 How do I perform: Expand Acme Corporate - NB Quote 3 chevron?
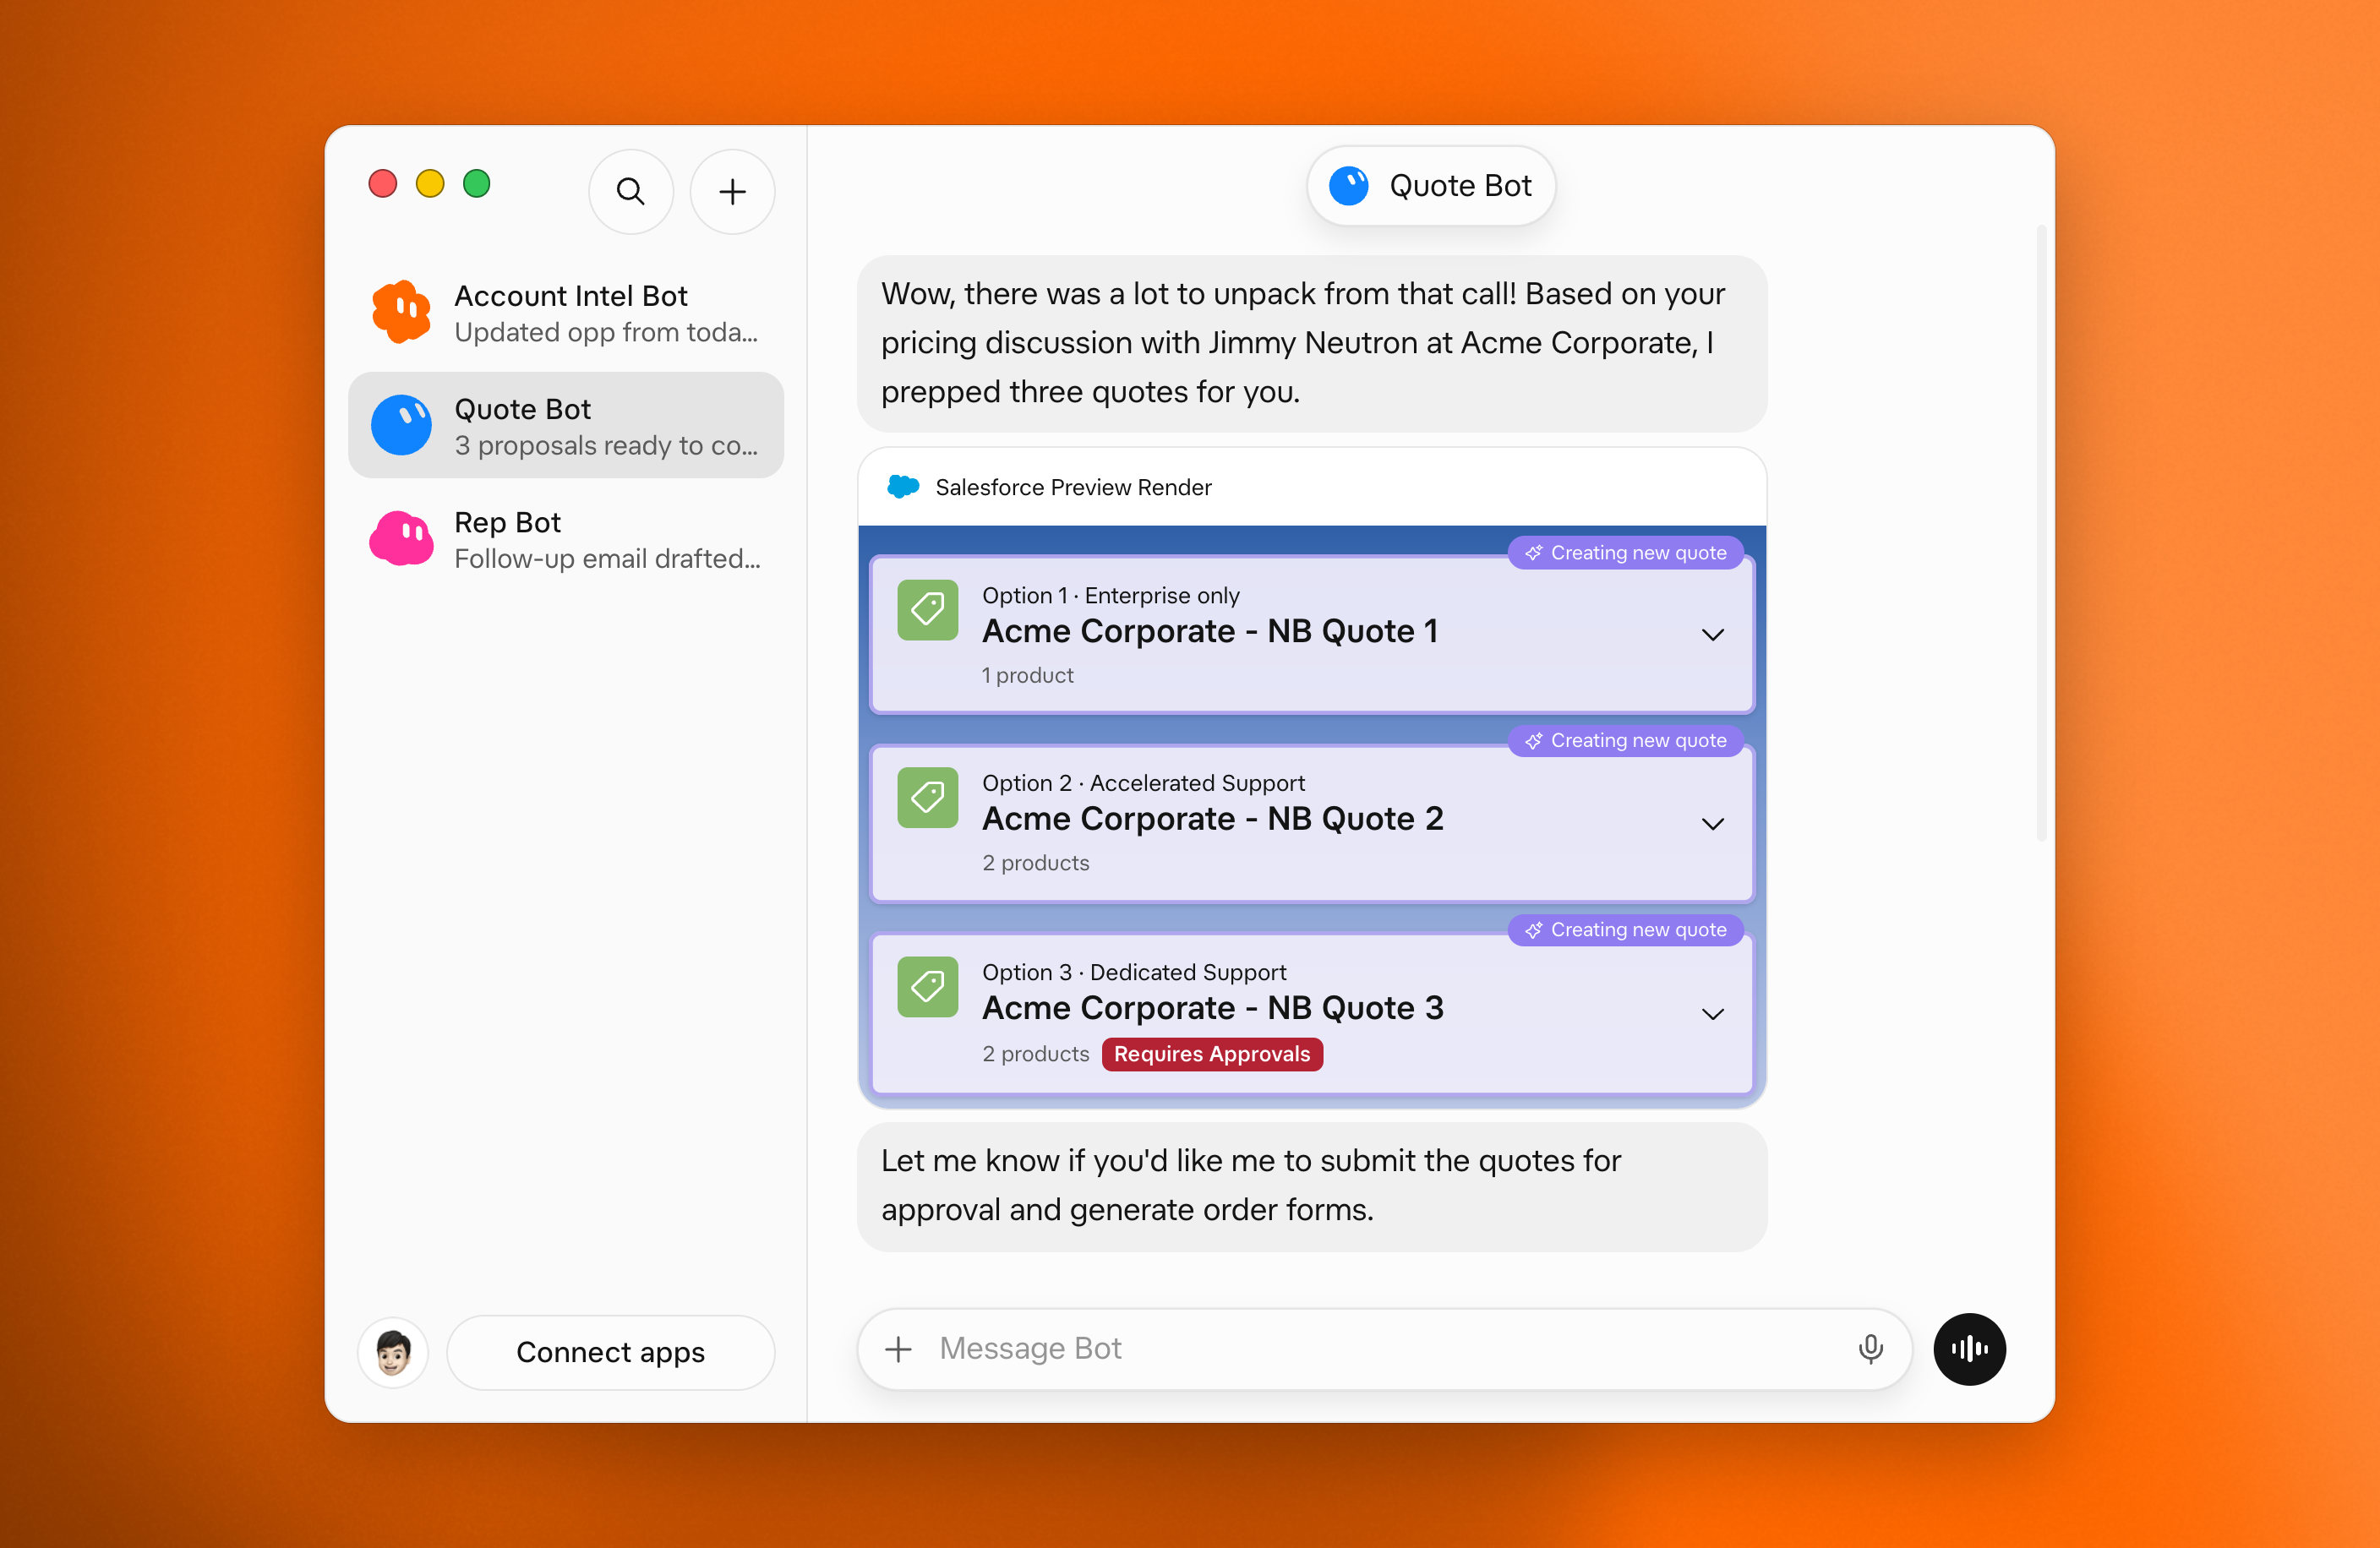pos(1712,1014)
